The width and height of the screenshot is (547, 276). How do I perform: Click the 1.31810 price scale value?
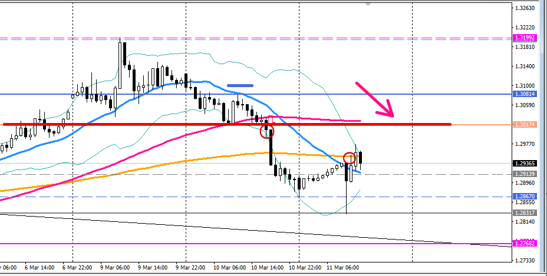[525, 46]
